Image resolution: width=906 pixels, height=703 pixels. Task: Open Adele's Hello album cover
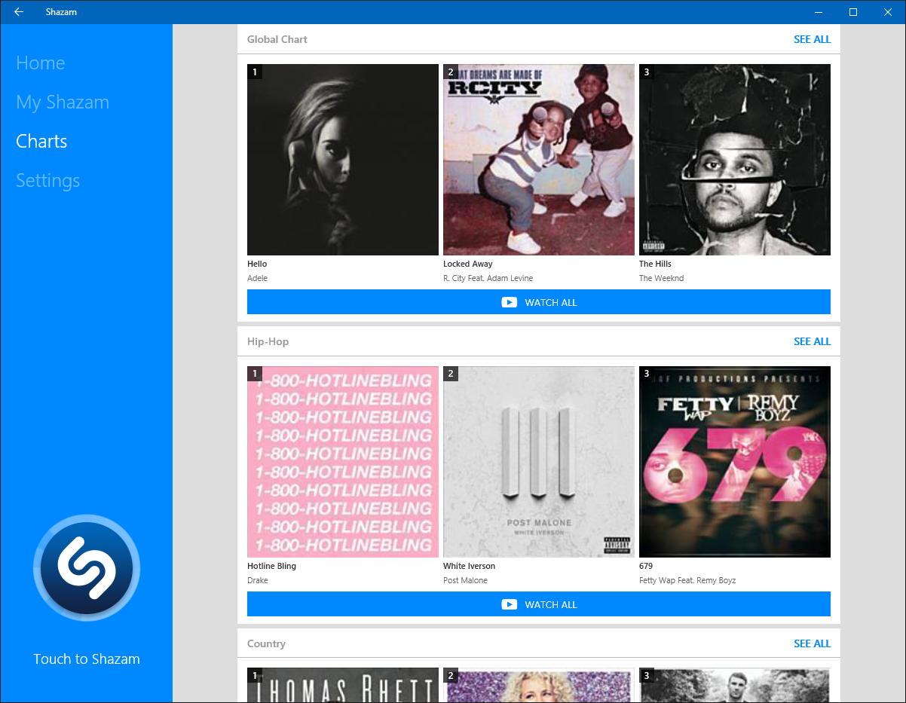(343, 160)
